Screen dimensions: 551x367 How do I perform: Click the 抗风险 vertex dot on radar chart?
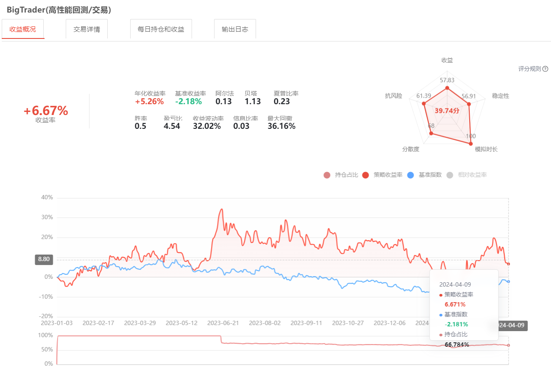point(424,103)
